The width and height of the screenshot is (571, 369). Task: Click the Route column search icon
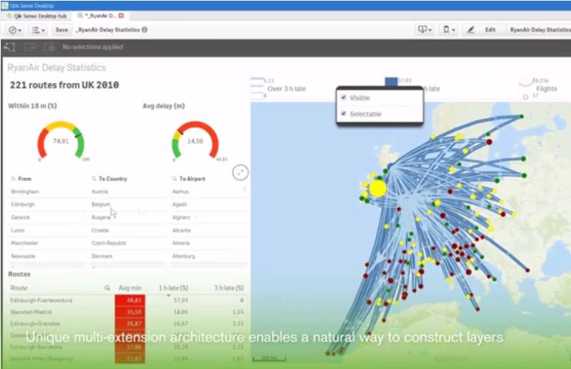point(107,287)
